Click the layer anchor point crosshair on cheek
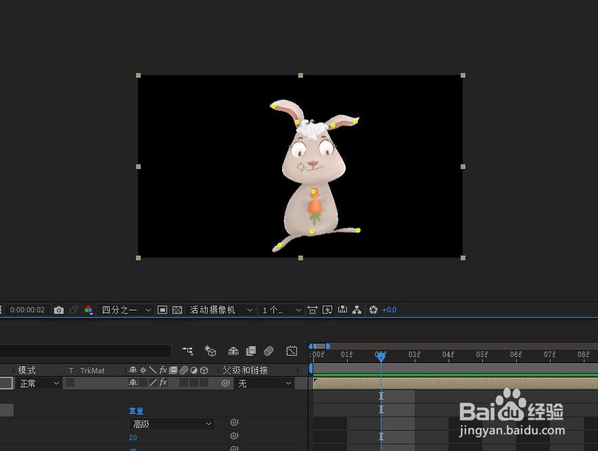This screenshot has height=451, width=598. pyautogui.click(x=301, y=166)
